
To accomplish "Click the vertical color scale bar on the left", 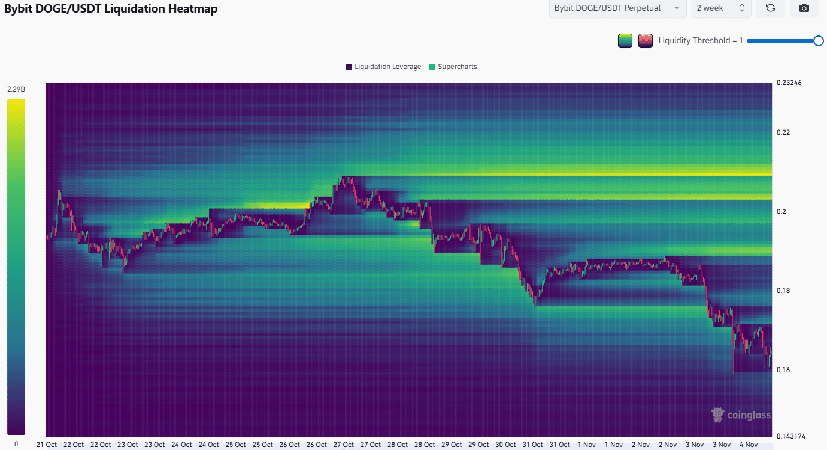I will point(16,264).
